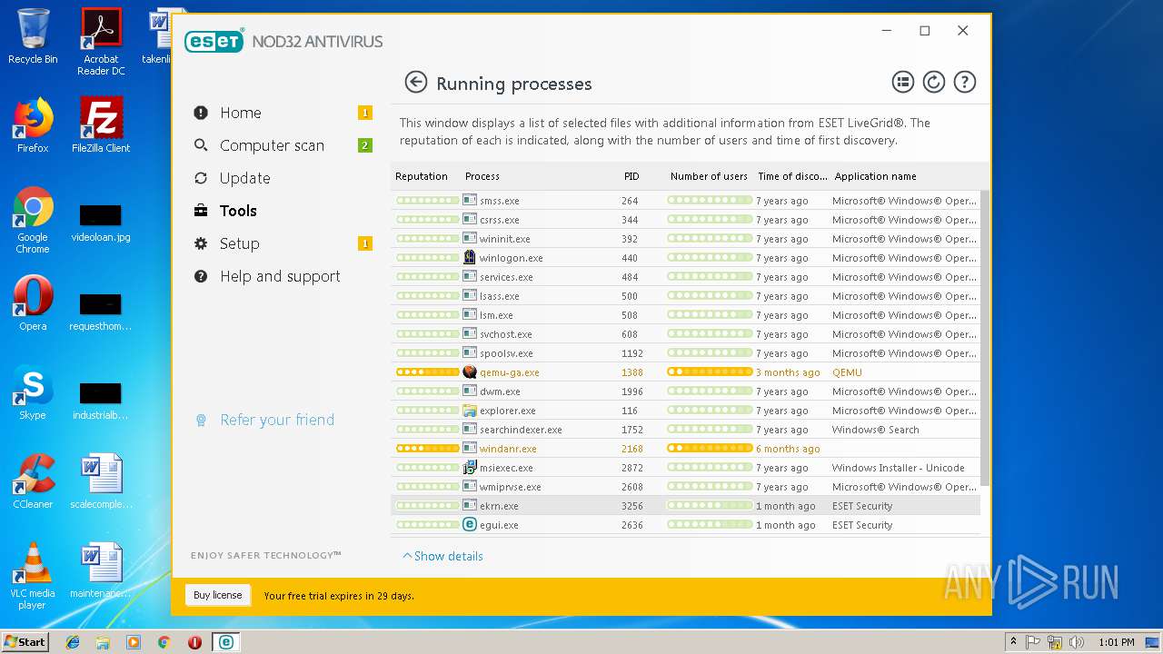Open Opera desktop shortcut
Screen dimensions: 1163x654
33,303
